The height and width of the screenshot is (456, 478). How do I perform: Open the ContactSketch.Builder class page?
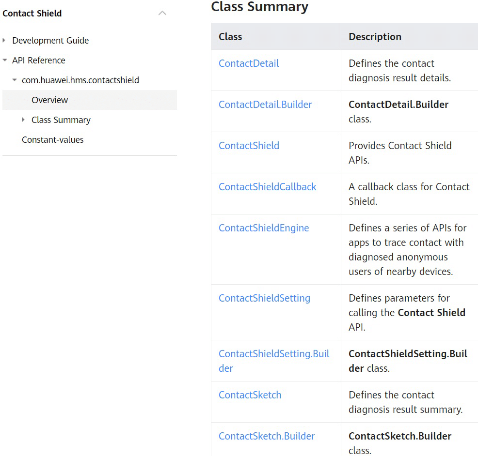tap(267, 436)
